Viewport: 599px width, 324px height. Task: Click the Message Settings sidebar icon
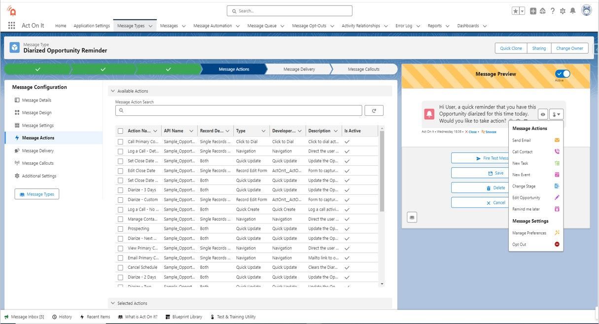click(17, 125)
